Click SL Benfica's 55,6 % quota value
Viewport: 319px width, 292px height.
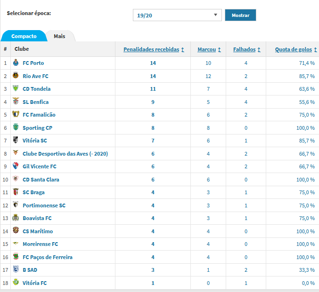click(x=307, y=102)
